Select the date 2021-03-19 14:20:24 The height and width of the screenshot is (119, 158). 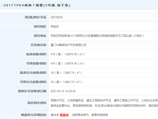click(x=63, y=91)
